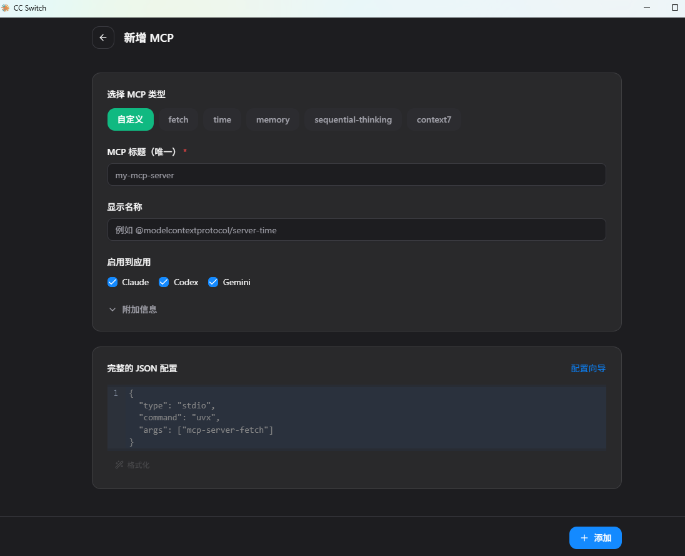The height and width of the screenshot is (556, 685).
Task: Click the 完整的 JSON 配置 heading
Action: (x=142, y=368)
